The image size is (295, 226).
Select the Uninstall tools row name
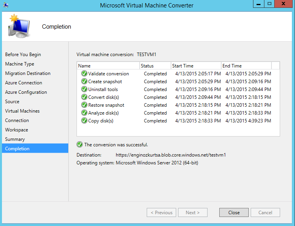pyautogui.click(x=103, y=89)
